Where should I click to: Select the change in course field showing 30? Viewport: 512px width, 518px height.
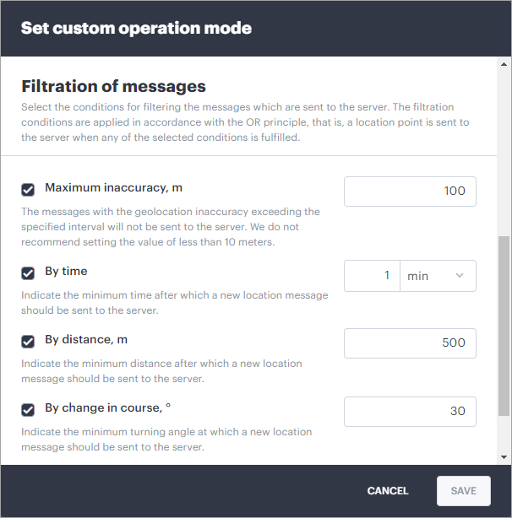point(410,411)
